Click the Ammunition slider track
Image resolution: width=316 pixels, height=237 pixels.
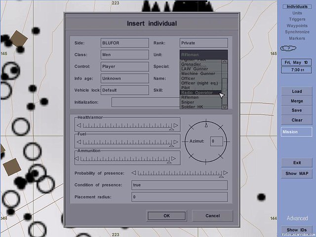point(125,159)
